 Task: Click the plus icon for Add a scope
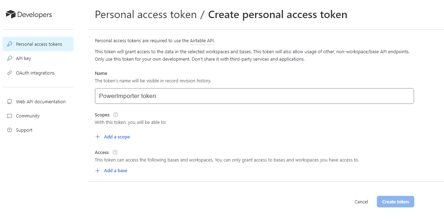tap(98, 137)
